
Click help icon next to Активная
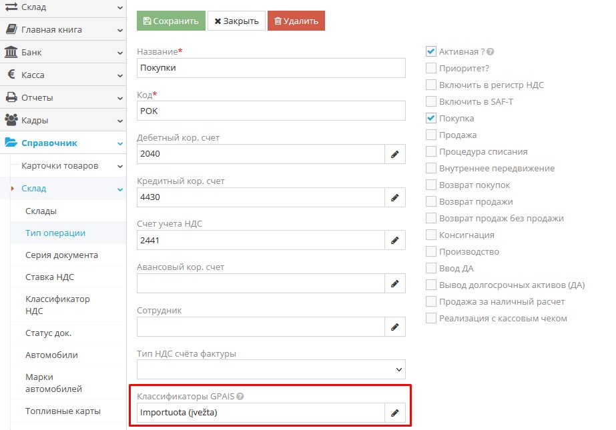(491, 52)
